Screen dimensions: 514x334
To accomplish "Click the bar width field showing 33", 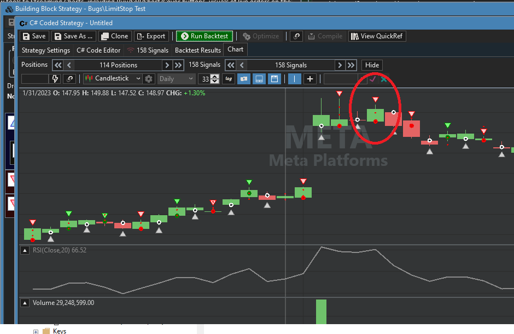I will tap(205, 79).
